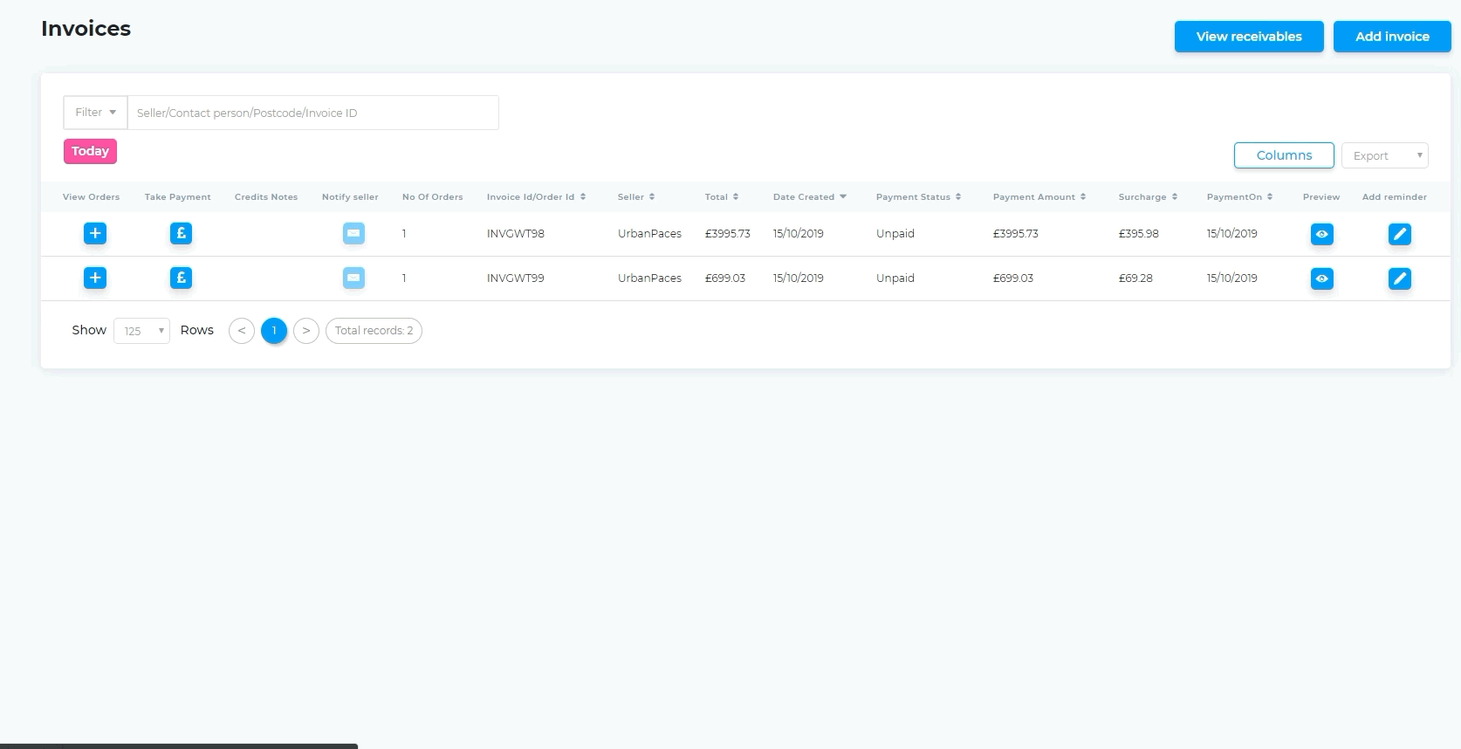The height and width of the screenshot is (749, 1461).
Task: Expand orders for invoice INVGWT98
Action: tap(95, 233)
